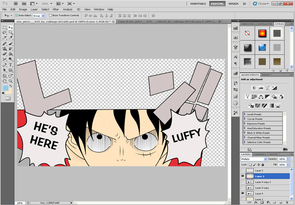This screenshot has height=205, width=295.
Task: Select the Rectangular Marquee tool
Action: click(x=5, y=27)
